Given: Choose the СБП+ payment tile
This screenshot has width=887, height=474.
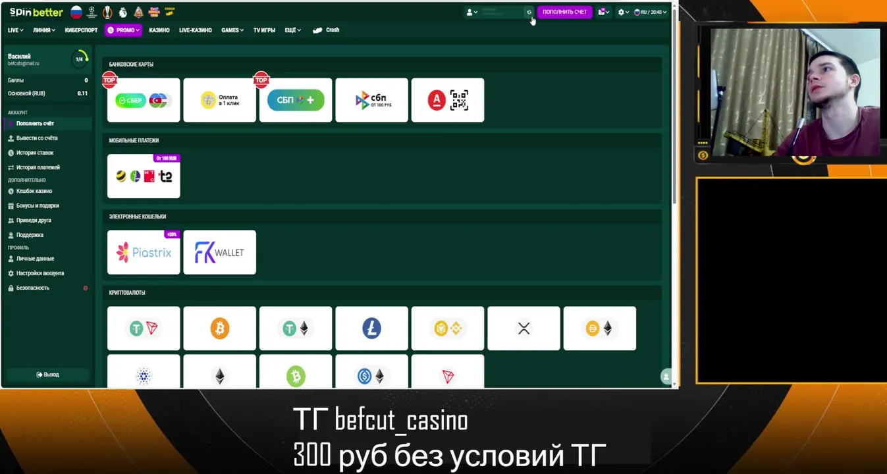Looking at the screenshot, I should tap(296, 100).
